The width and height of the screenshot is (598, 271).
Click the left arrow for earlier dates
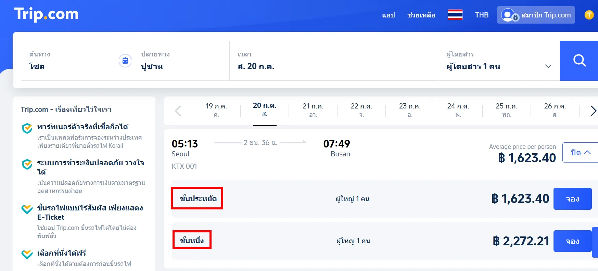pyautogui.click(x=178, y=111)
